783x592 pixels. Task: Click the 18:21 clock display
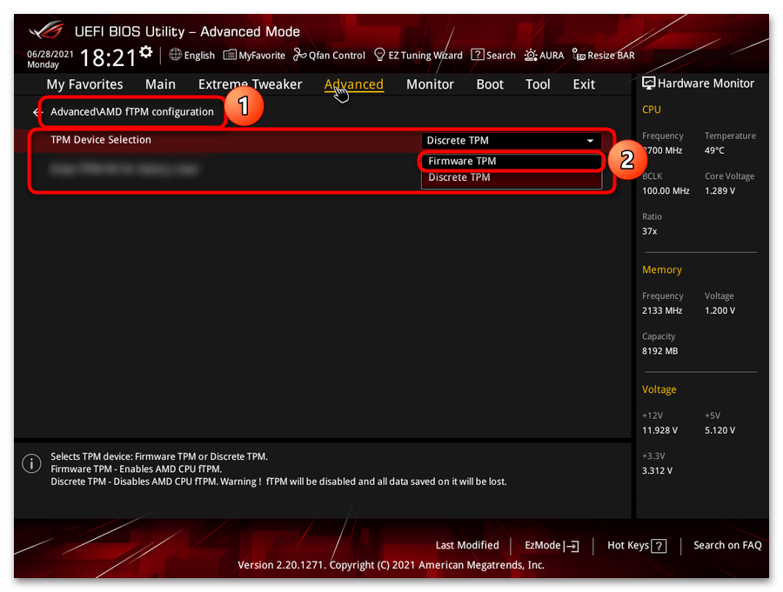pyautogui.click(x=108, y=57)
